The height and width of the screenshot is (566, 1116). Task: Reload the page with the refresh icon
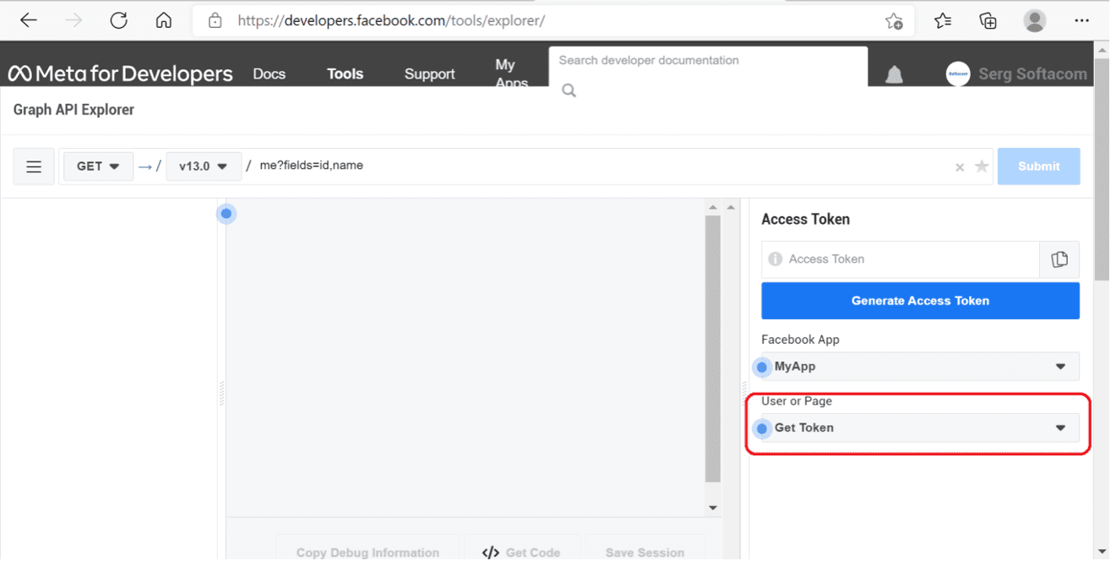point(119,20)
